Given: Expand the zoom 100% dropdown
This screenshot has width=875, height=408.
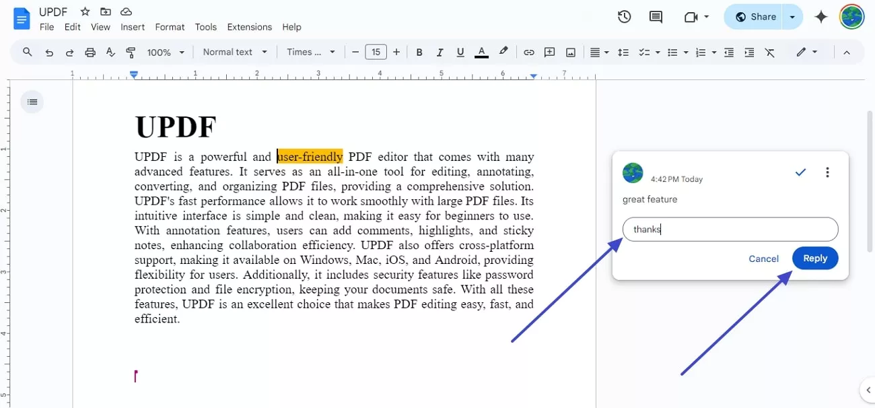Looking at the screenshot, I should click(166, 52).
